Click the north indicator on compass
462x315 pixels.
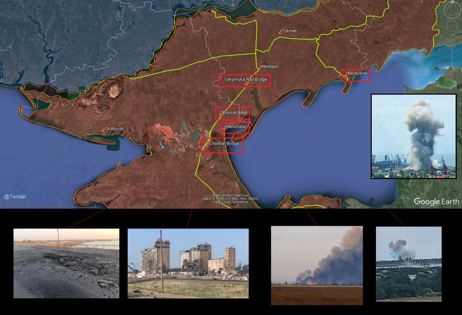(x=453, y=2)
